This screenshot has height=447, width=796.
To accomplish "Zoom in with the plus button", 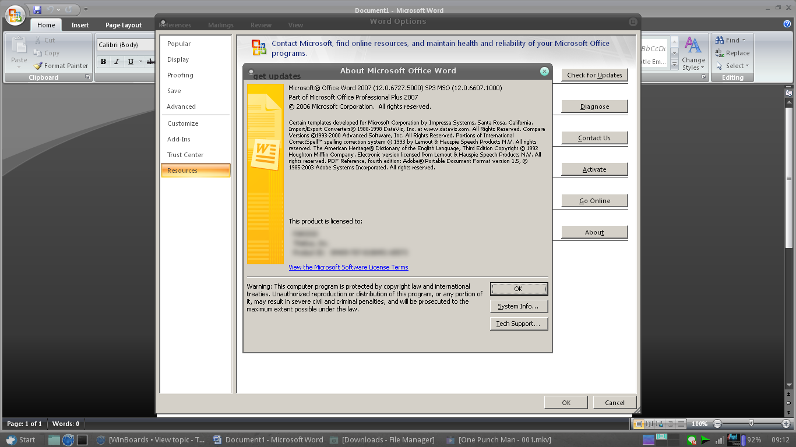I will [786, 424].
